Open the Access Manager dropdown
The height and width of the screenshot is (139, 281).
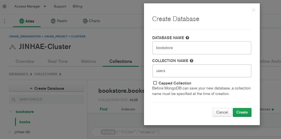(x=30, y=6)
